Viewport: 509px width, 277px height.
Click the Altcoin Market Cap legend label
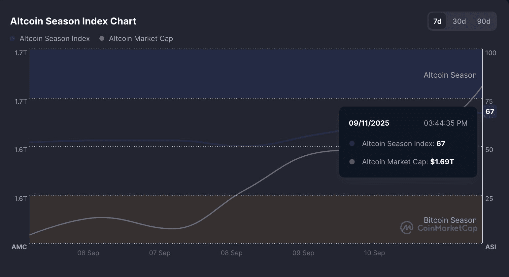pos(141,39)
